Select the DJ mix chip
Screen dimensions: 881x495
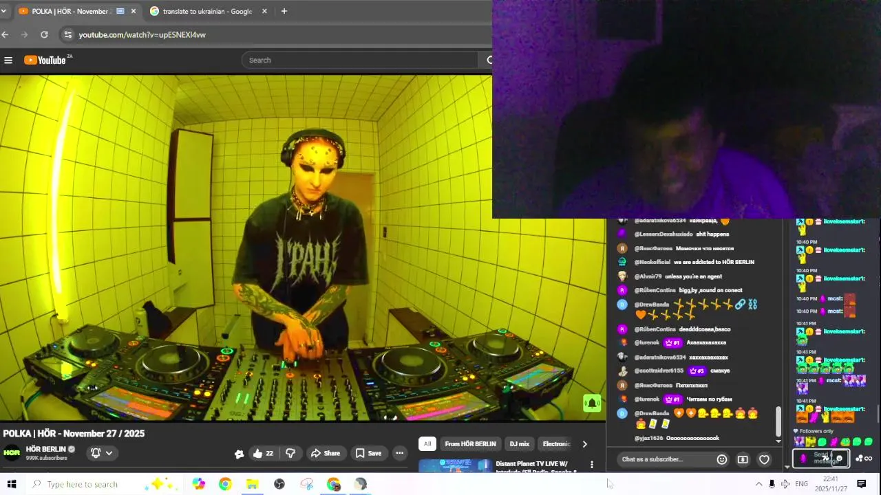click(519, 444)
